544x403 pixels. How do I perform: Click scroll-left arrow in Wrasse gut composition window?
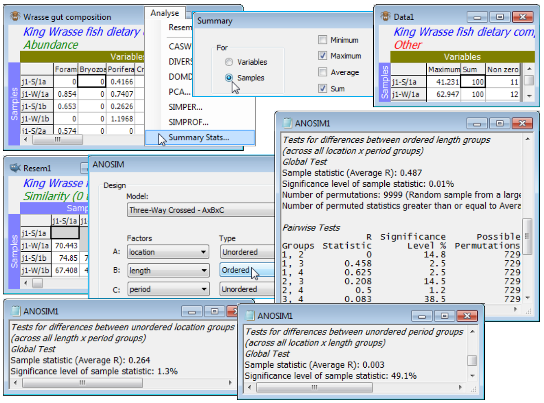pyautogui.click(x=26, y=139)
